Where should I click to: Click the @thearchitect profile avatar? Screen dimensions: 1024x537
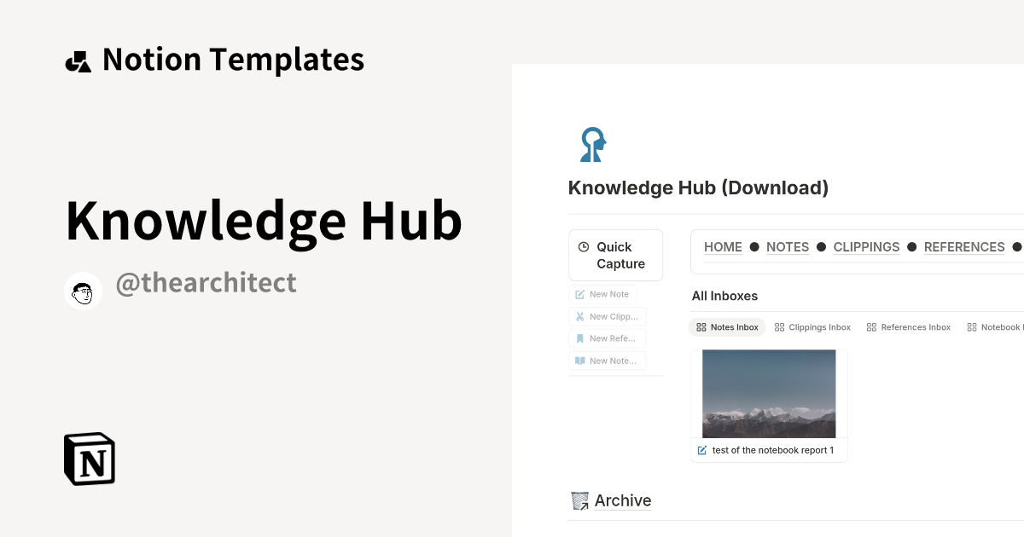point(83,290)
